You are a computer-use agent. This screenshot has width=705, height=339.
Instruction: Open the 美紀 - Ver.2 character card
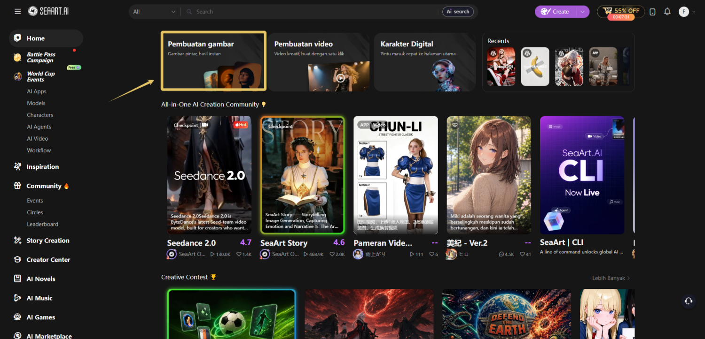[x=489, y=175]
